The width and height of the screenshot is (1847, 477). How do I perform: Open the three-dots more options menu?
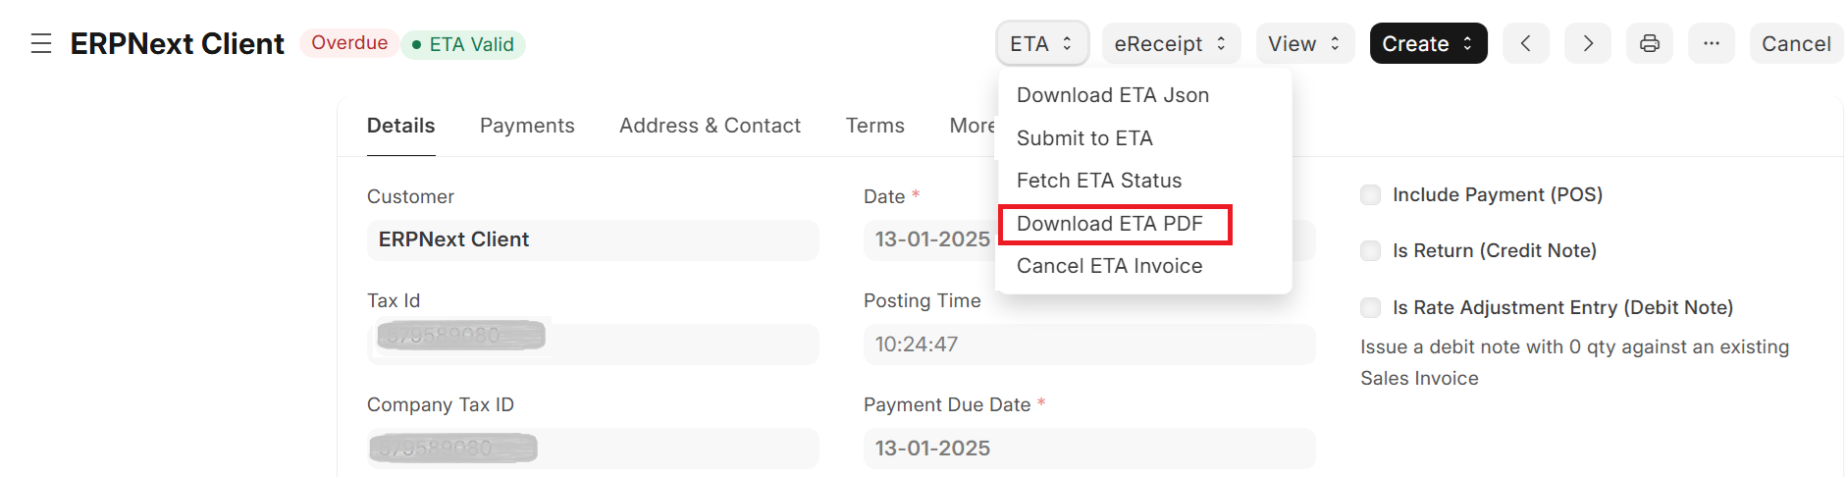[x=1711, y=44]
